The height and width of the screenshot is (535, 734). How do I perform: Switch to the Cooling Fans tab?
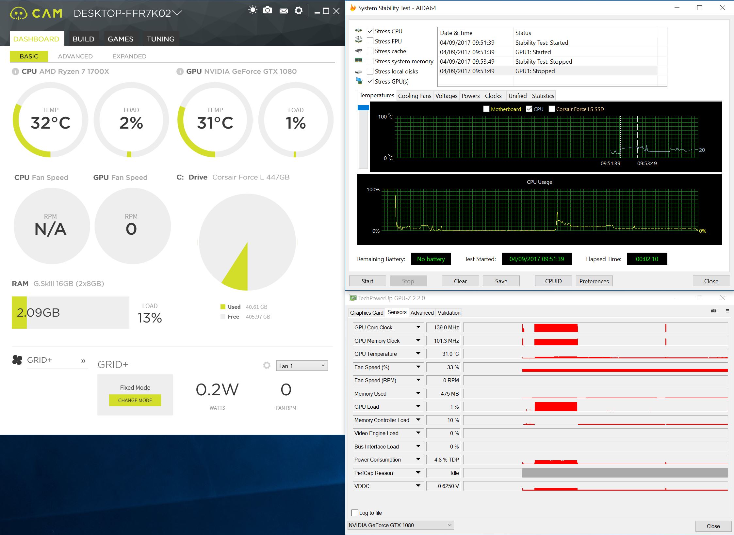coord(415,96)
